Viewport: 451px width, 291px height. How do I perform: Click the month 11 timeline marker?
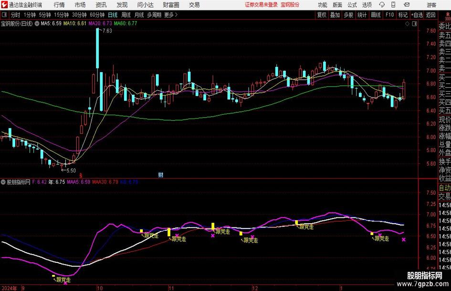(x=171, y=288)
